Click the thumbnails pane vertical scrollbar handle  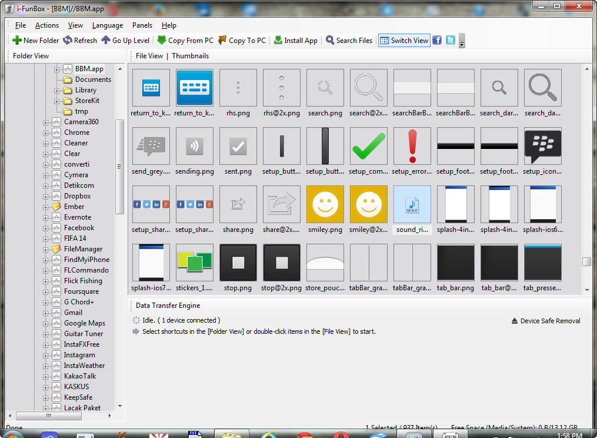pyautogui.click(x=586, y=262)
